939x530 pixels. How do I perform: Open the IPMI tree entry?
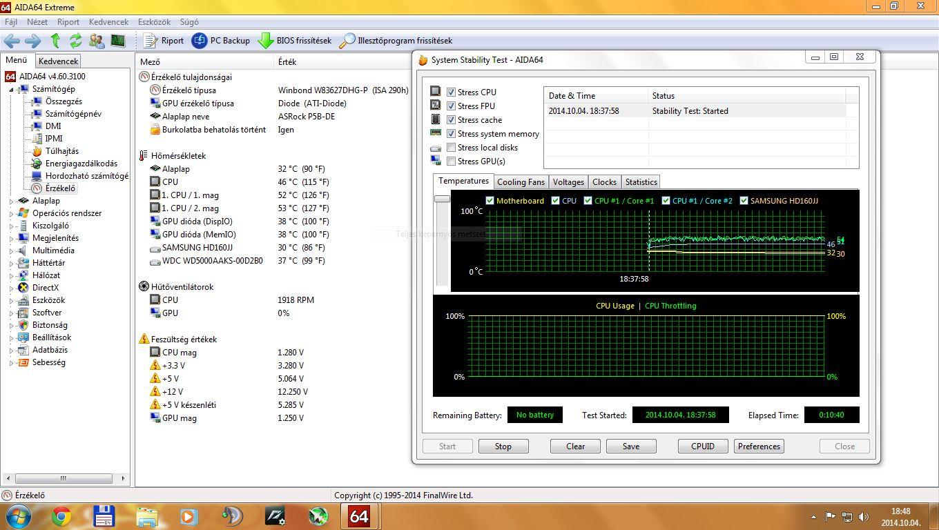[x=54, y=139]
